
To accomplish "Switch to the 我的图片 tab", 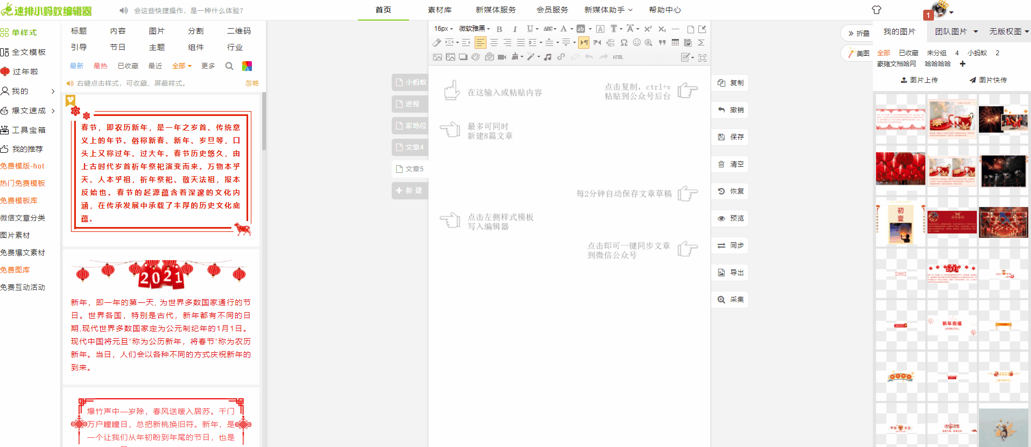I will tap(899, 31).
